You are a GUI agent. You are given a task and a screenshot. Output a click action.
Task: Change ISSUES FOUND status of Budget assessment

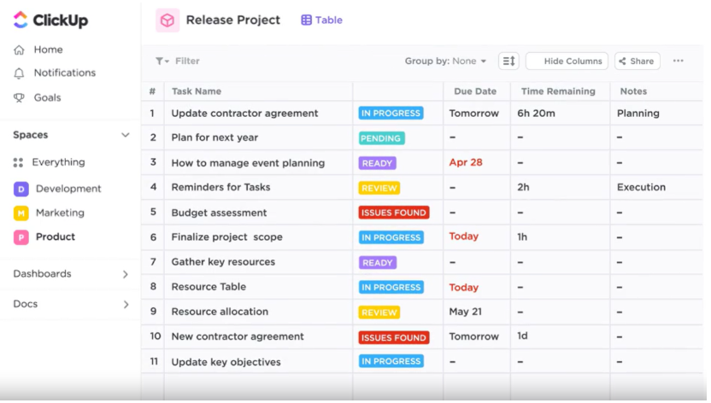(x=394, y=213)
